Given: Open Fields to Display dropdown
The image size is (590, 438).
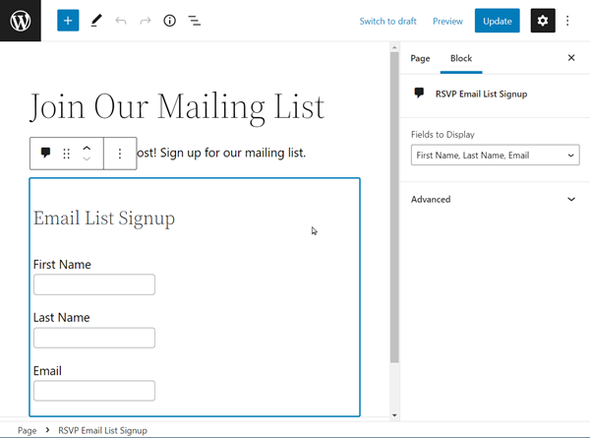Looking at the screenshot, I should 495,156.
